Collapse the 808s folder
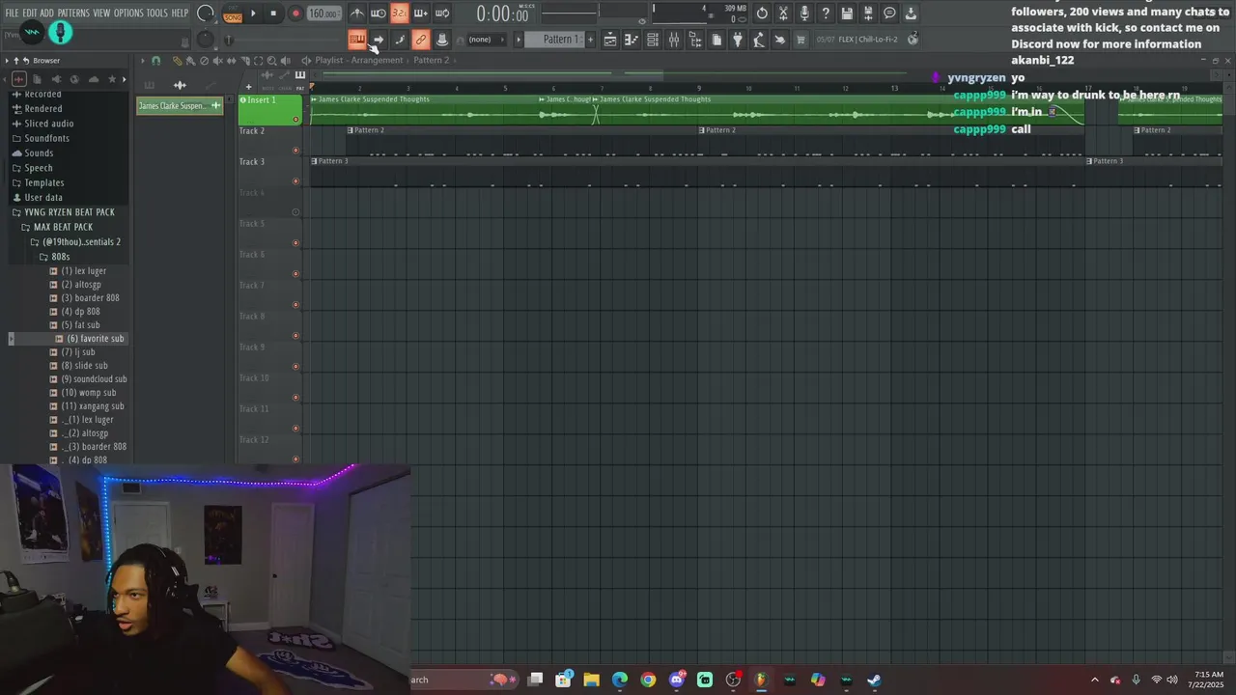 click(x=55, y=257)
